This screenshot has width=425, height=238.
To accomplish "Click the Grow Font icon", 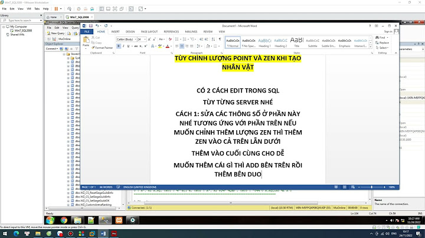I will tap(149, 39).
